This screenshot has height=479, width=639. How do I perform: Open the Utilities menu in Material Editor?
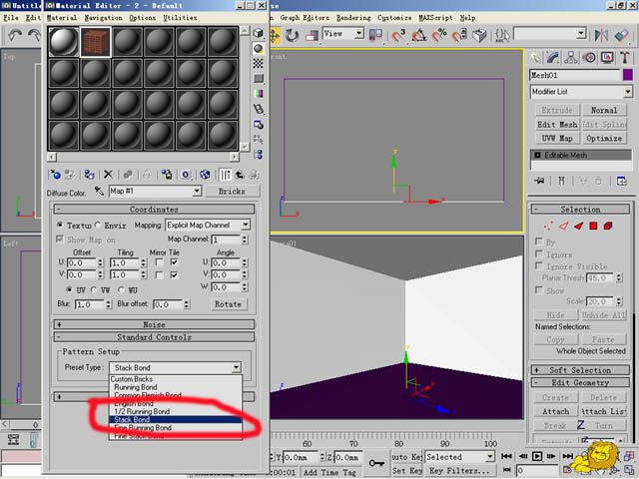click(181, 18)
